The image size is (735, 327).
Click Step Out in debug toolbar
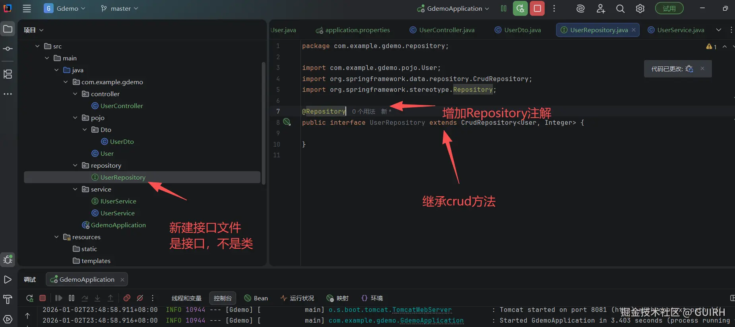[111, 298]
